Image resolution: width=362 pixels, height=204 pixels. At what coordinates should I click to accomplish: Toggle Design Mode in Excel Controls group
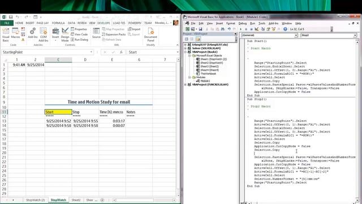(65, 35)
